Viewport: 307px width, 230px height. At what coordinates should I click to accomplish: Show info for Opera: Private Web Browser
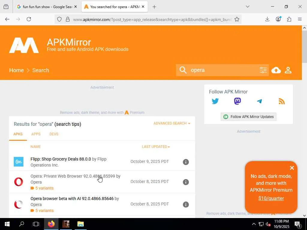point(186,182)
